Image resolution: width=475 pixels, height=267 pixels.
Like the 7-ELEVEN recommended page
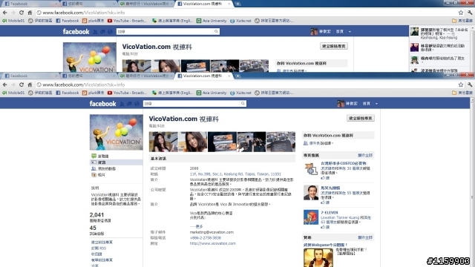pos(325,227)
